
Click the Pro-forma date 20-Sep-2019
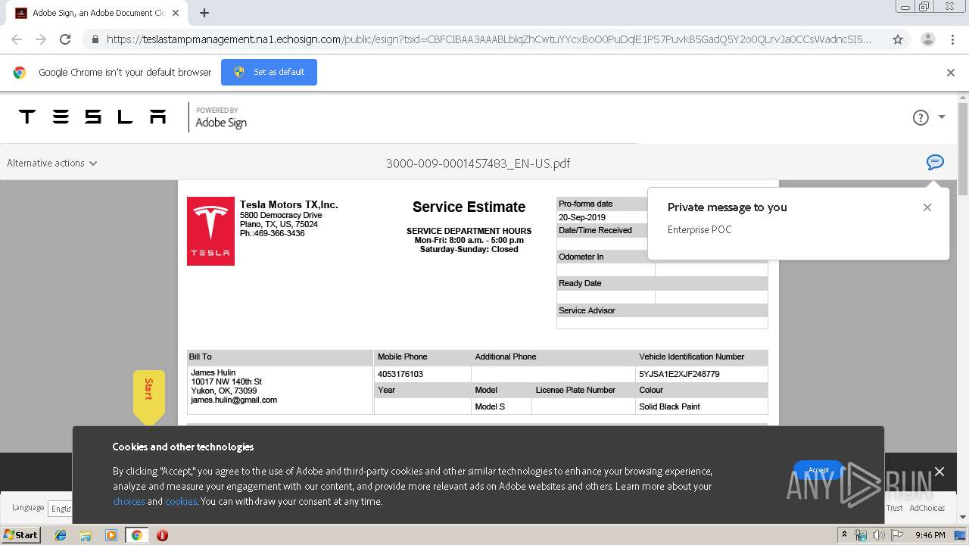(582, 217)
